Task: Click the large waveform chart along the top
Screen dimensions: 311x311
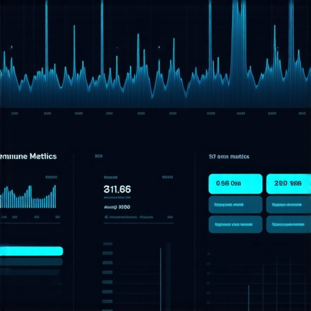Action: [x=155, y=54]
